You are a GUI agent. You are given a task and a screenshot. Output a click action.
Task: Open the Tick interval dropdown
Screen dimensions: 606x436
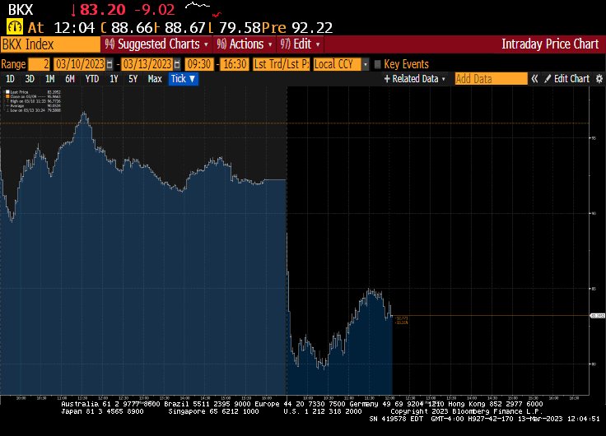click(183, 79)
